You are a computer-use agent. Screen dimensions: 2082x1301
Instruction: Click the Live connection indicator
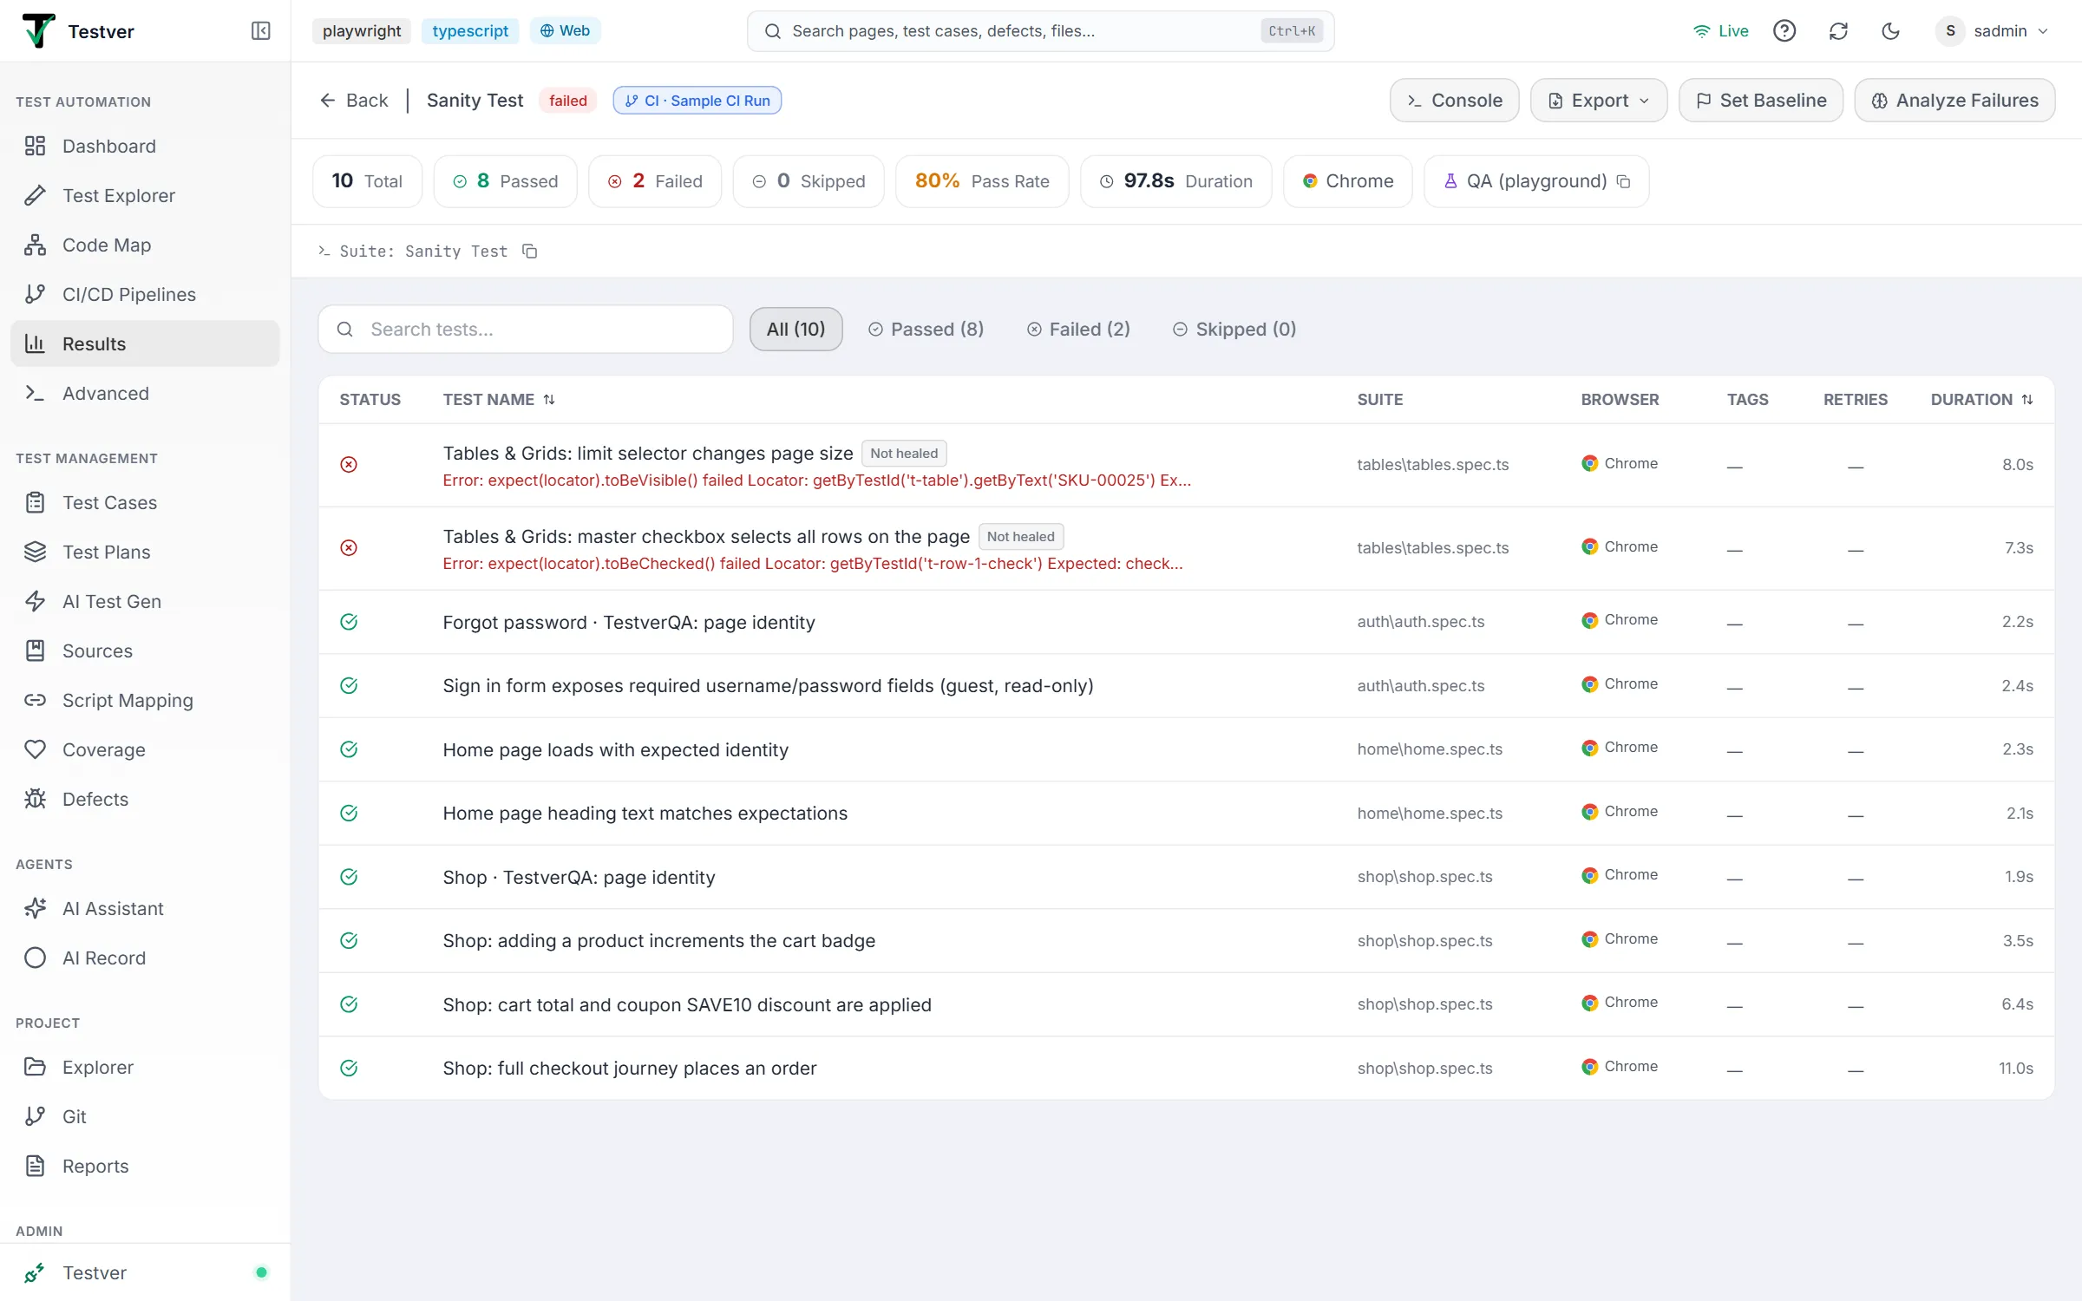pyautogui.click(x=1720, y=31)
